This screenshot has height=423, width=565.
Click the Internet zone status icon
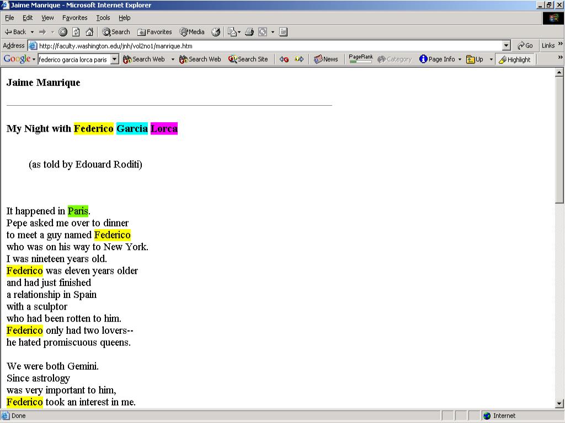pyautogui.click(x=487, y=416)
